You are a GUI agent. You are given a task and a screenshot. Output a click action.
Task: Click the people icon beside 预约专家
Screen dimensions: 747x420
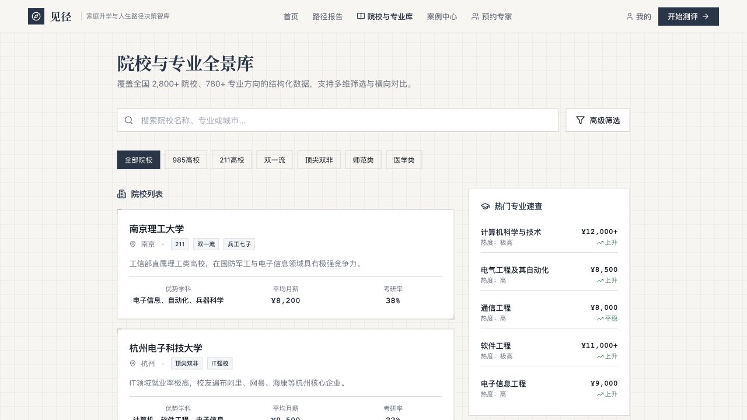click(x=475, y=16)
